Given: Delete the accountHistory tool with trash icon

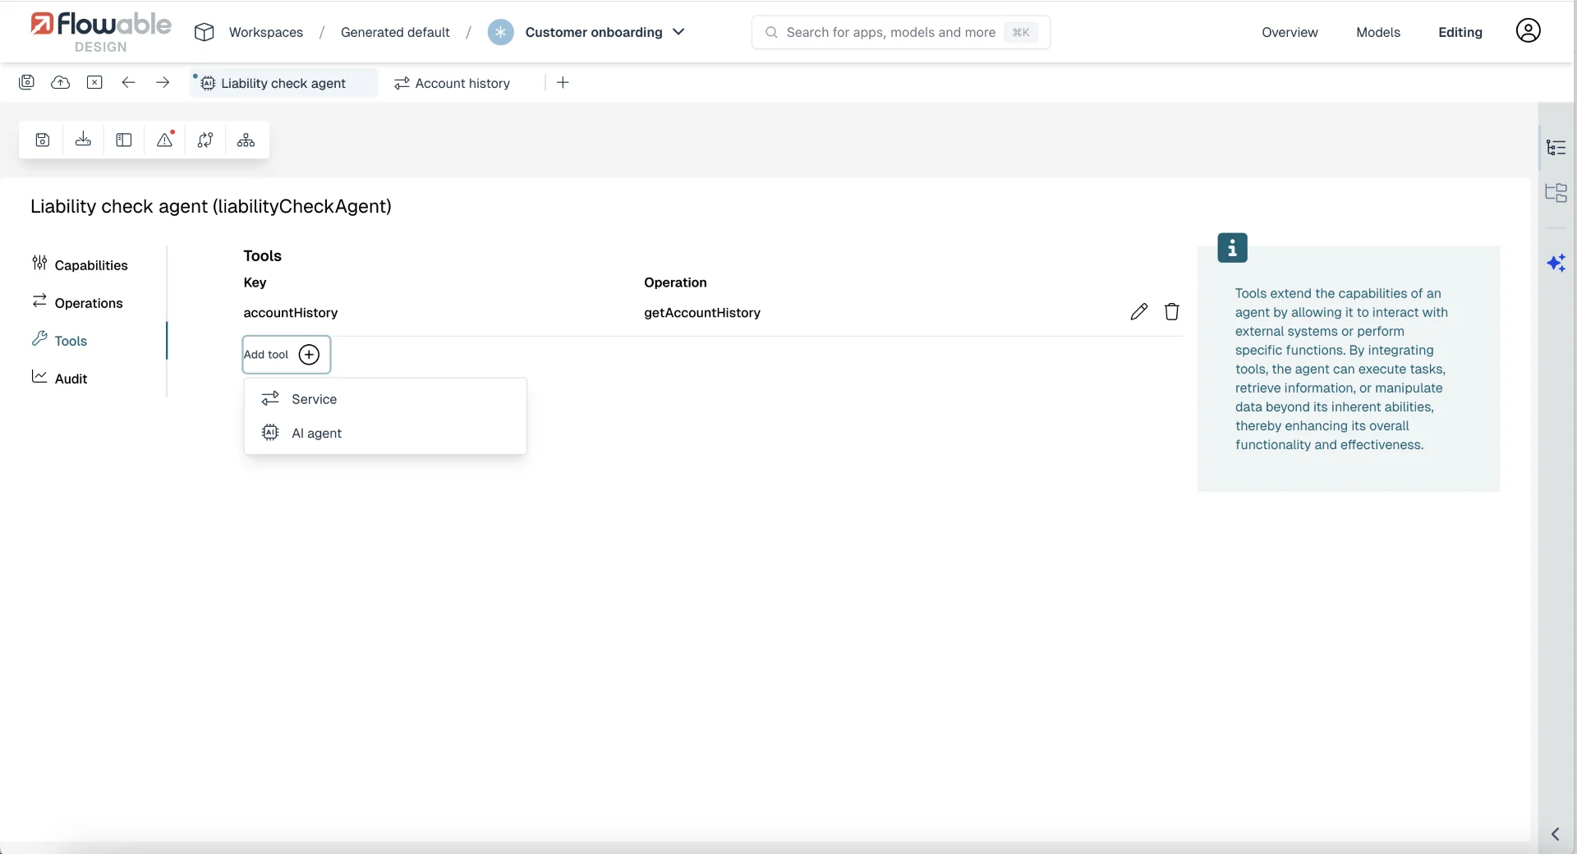Looking at the screenshot, I should [x=1172, y=312].
